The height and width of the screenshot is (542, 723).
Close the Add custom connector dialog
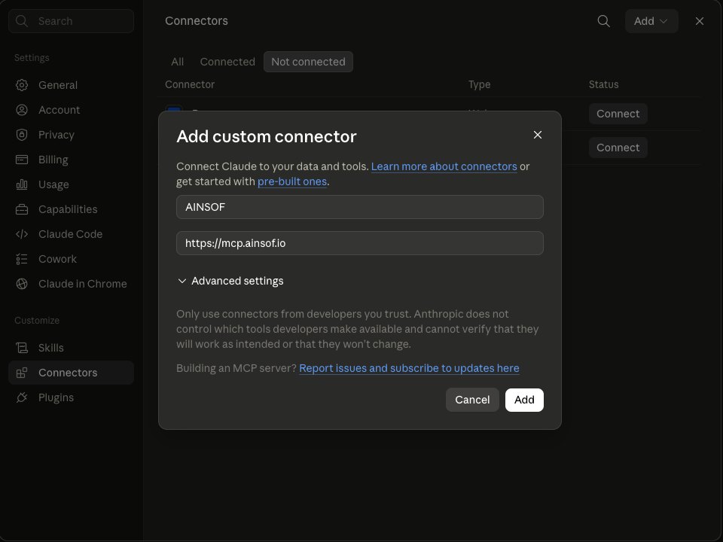coord(538,135)
